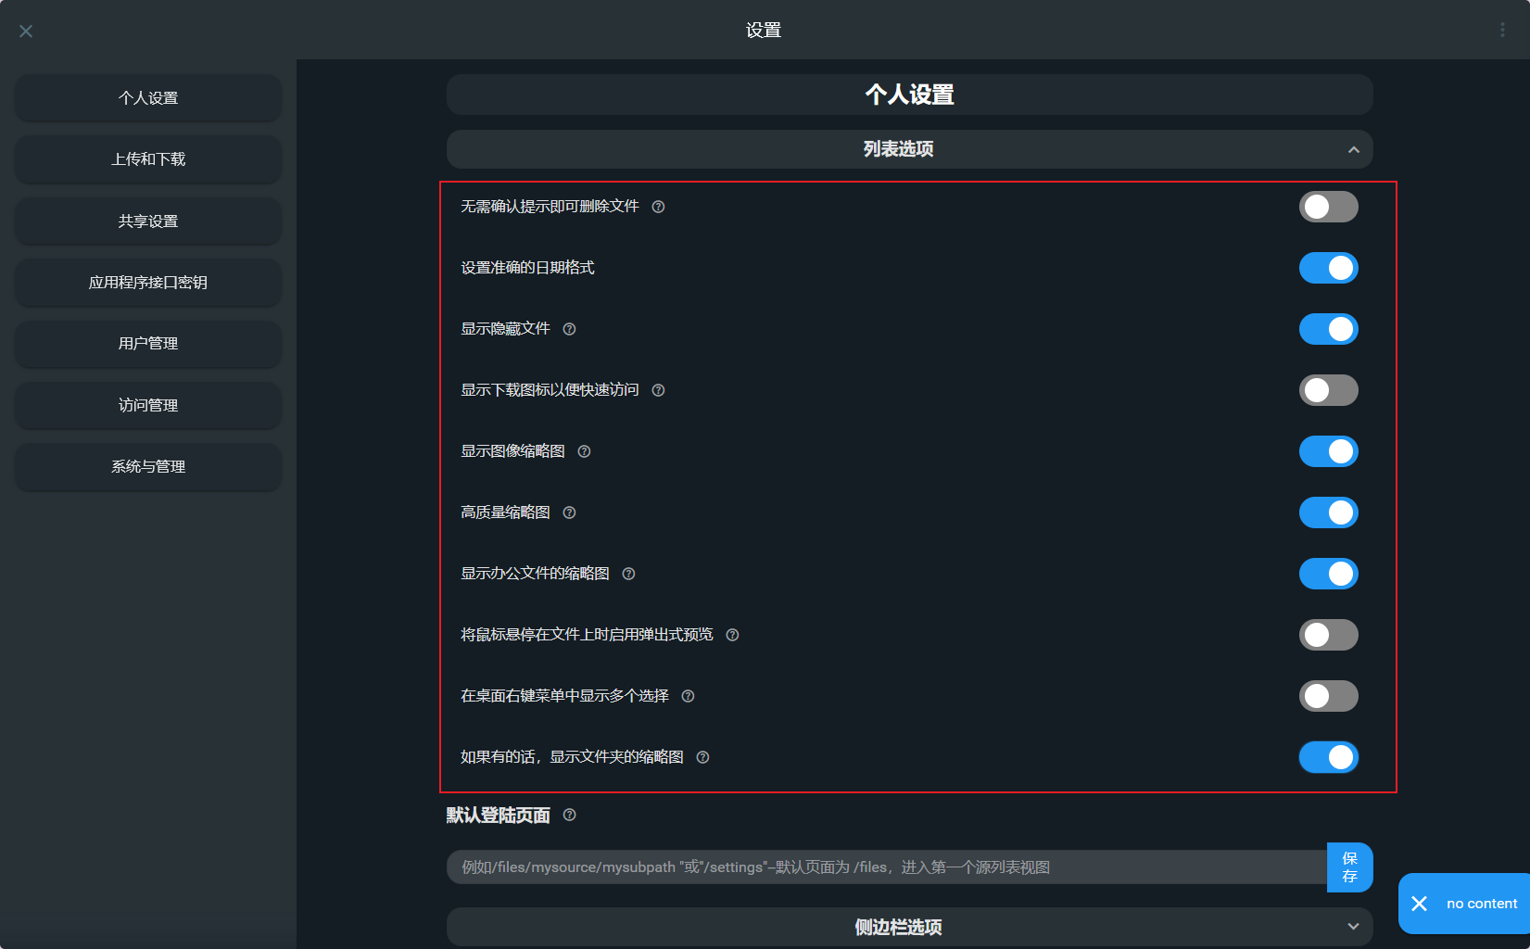
Task: Open help icon beside "默认登陆页面"
Action: click(570, 816)
